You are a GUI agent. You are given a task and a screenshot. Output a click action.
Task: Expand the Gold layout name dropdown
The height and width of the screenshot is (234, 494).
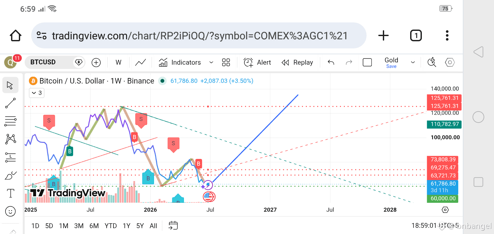[413, 62]
